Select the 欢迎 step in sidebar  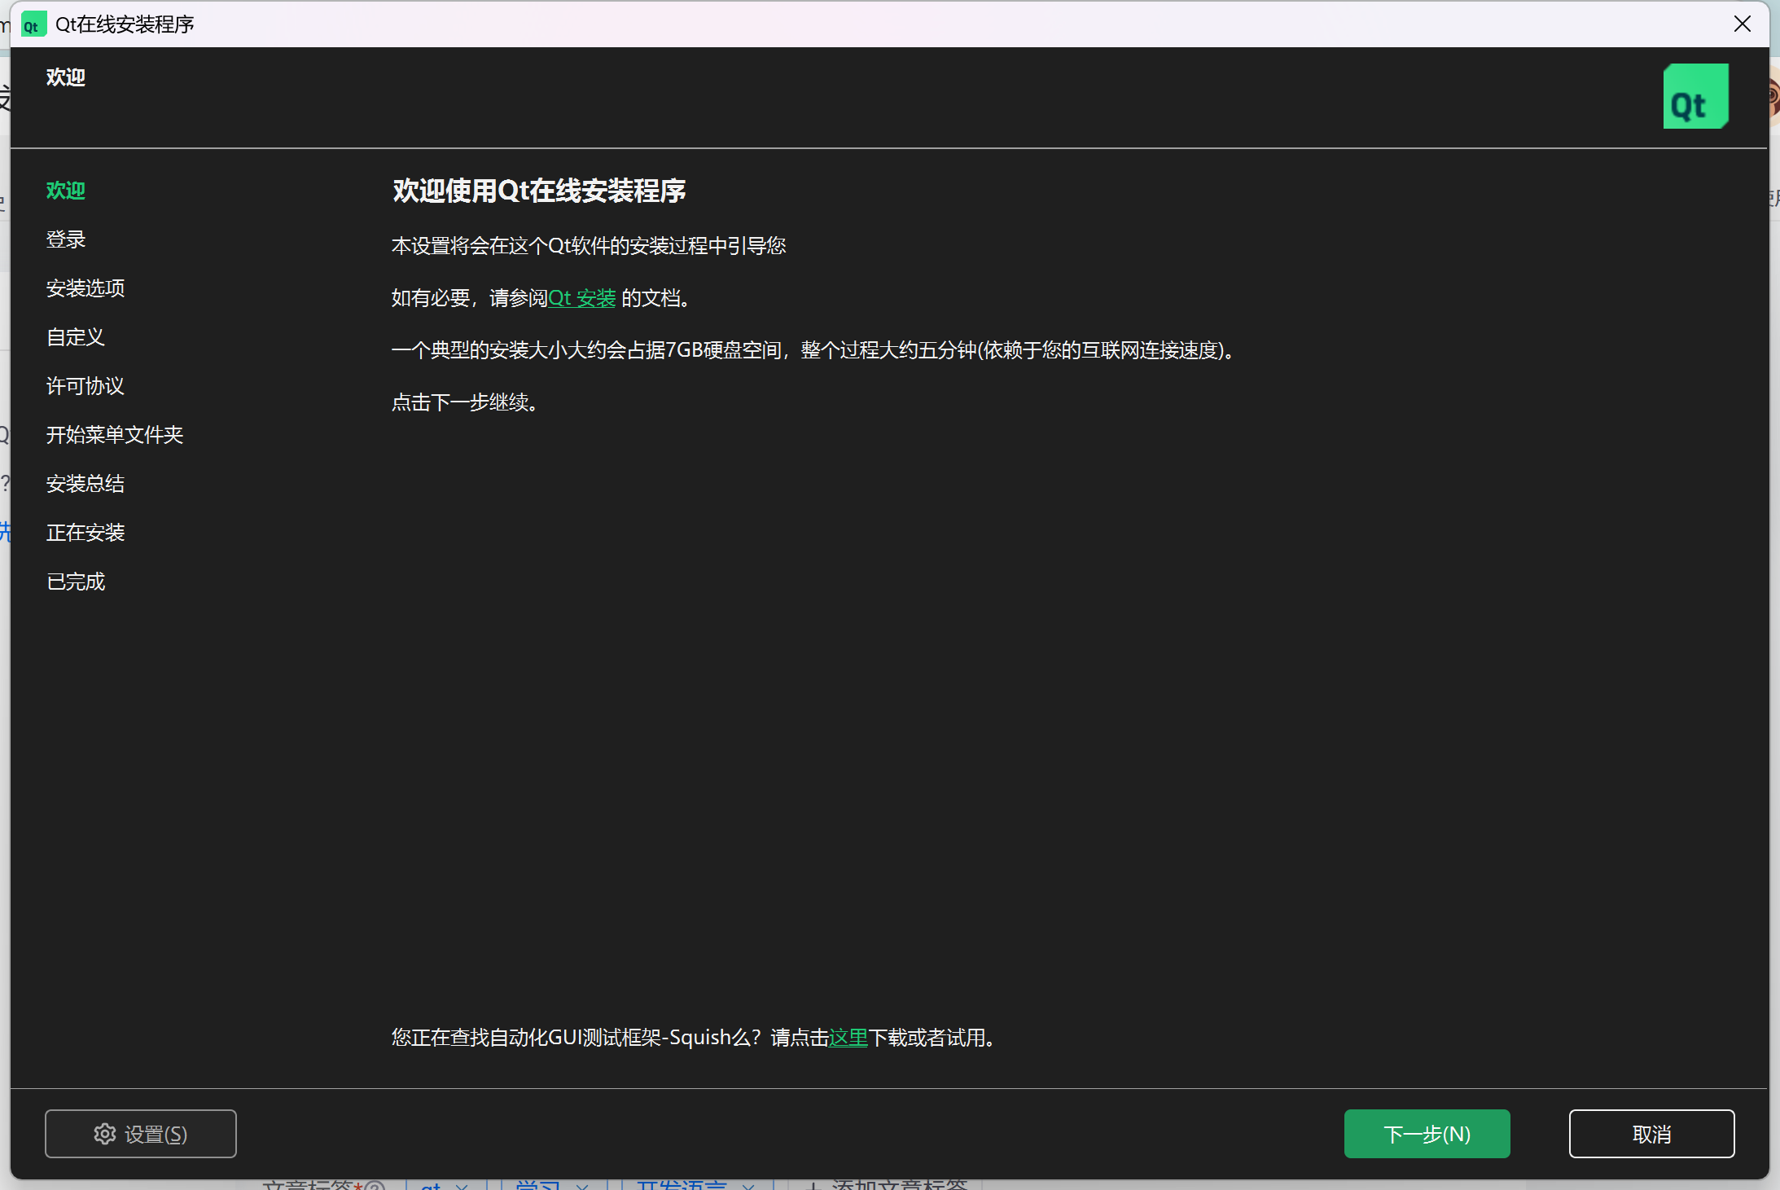(x=66, y=191)
